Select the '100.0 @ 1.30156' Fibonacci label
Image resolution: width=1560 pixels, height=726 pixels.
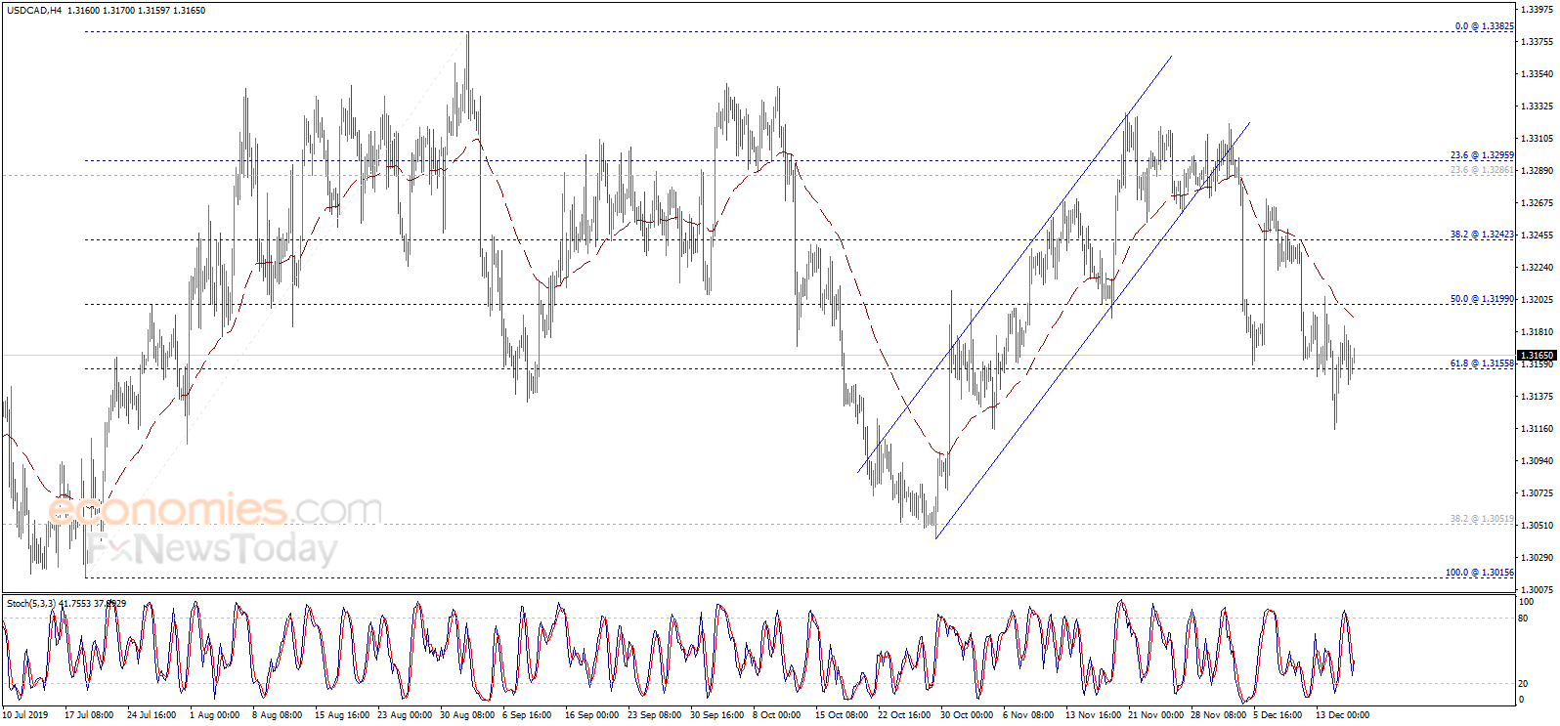pos(1480,573)
